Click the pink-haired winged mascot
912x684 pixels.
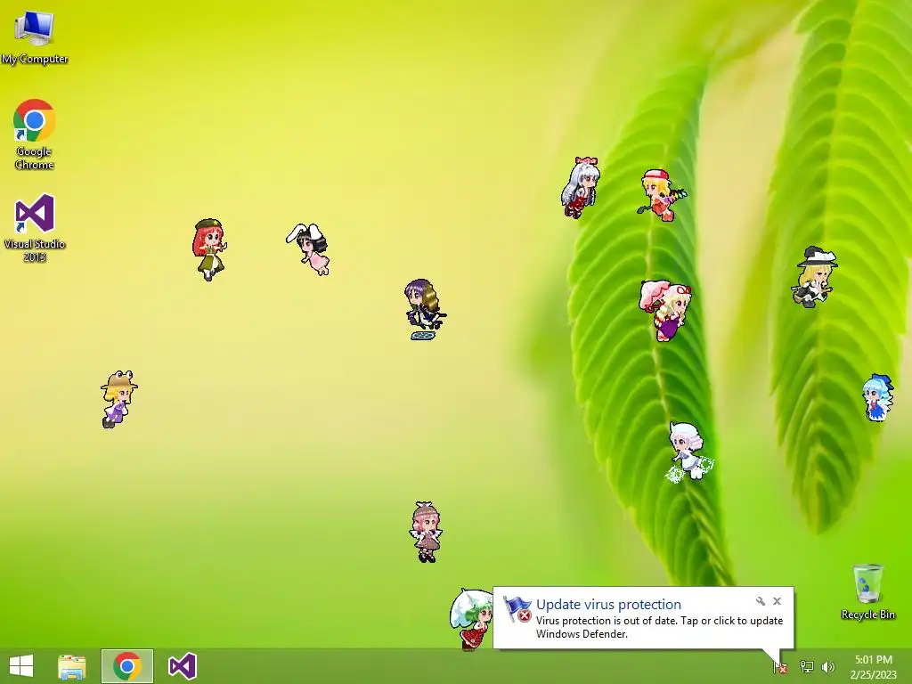pos(426,533)
